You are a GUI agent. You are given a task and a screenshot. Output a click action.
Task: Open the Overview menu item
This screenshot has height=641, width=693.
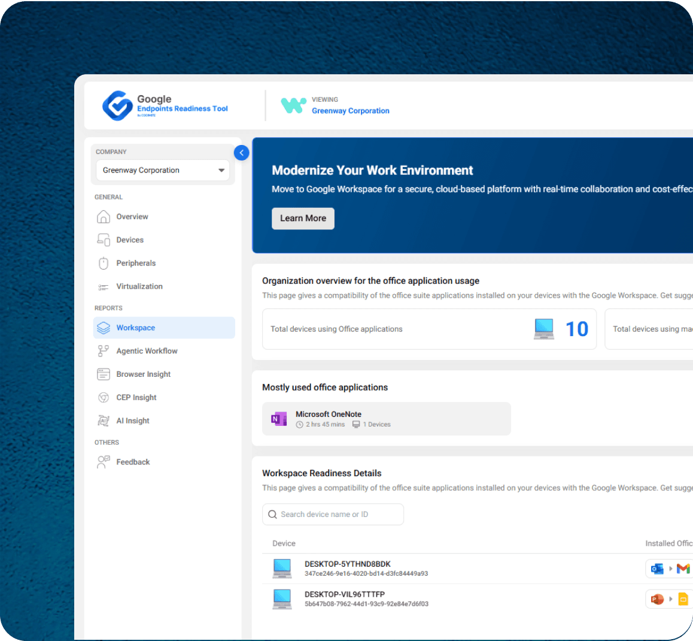[x=164, y=217]
